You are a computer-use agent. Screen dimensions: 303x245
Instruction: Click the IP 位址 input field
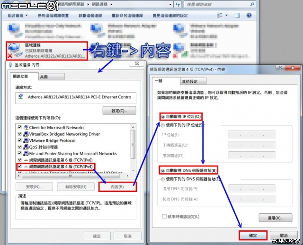pos(251,135)
